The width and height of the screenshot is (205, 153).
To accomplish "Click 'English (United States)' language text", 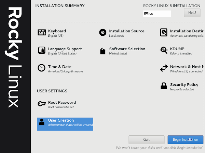I will (x=62, y=54).
